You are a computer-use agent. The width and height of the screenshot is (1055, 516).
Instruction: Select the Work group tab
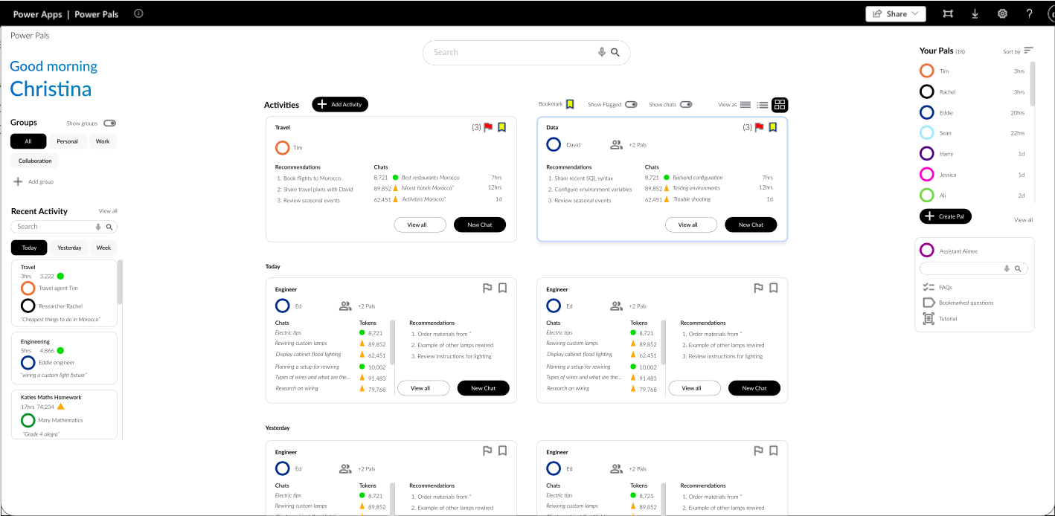[x=103, y=141]
